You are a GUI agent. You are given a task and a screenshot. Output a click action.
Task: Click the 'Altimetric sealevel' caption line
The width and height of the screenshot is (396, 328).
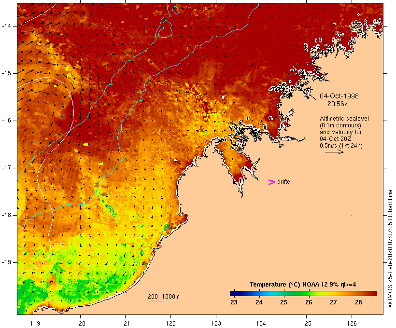pyautogui.click(x=344, y=118)
